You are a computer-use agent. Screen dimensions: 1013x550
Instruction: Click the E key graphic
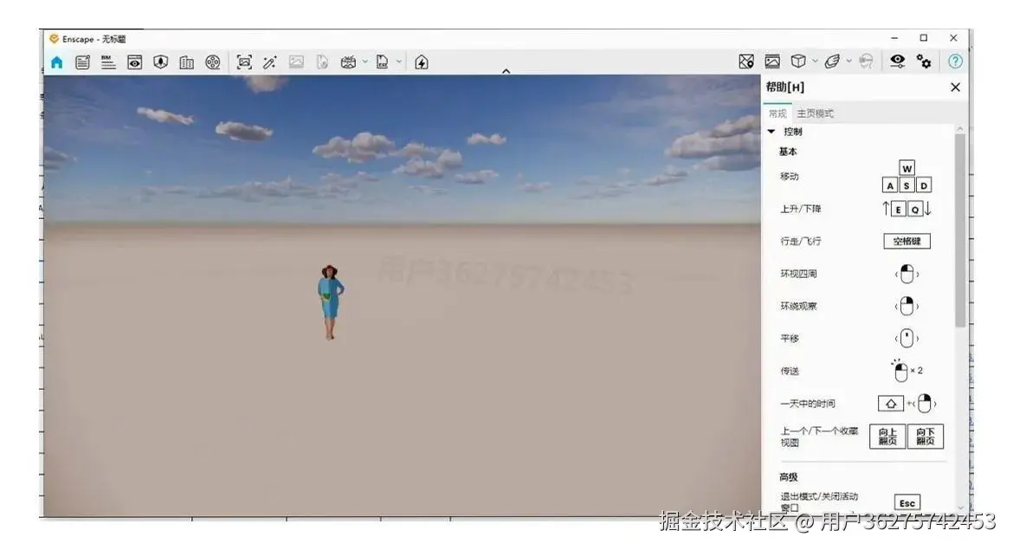(898, 210)
